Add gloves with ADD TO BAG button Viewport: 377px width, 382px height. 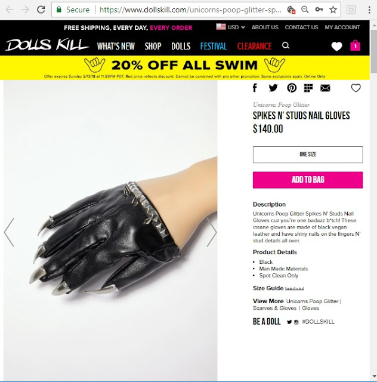coord(308,180)
